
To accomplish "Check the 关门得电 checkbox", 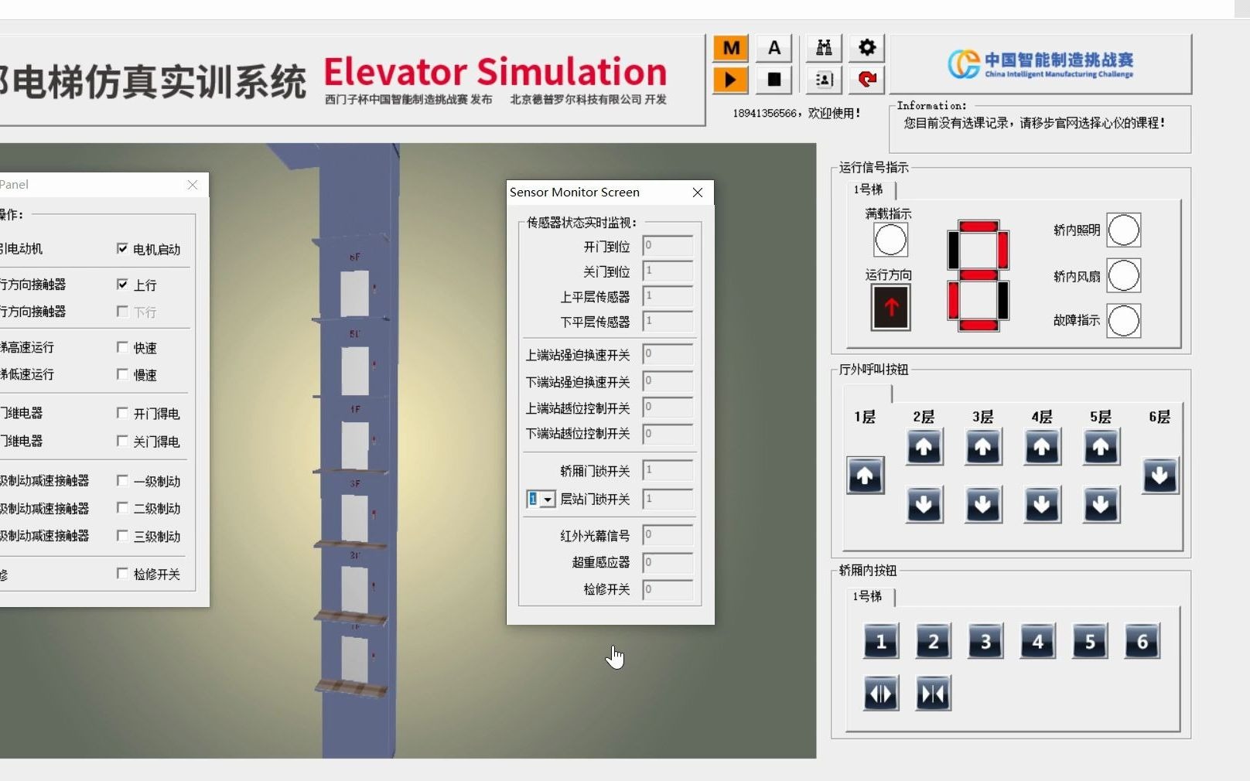I will (122, 441).
